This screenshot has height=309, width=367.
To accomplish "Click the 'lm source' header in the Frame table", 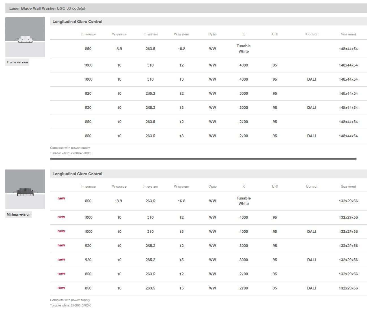I will [x=88, y=34].
